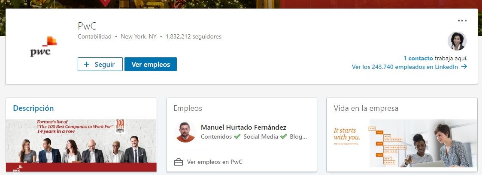
Task: Open the 1 contacto link
Action: pyautogui.click(x=418, y=58)
